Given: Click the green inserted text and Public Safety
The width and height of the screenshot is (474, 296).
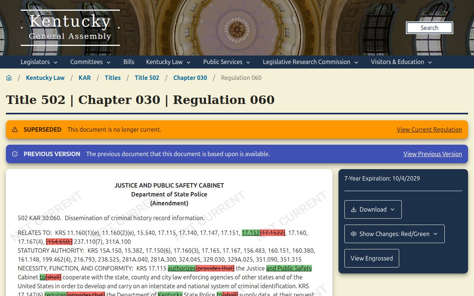Looking at the screenshot, I should (289, 268).
